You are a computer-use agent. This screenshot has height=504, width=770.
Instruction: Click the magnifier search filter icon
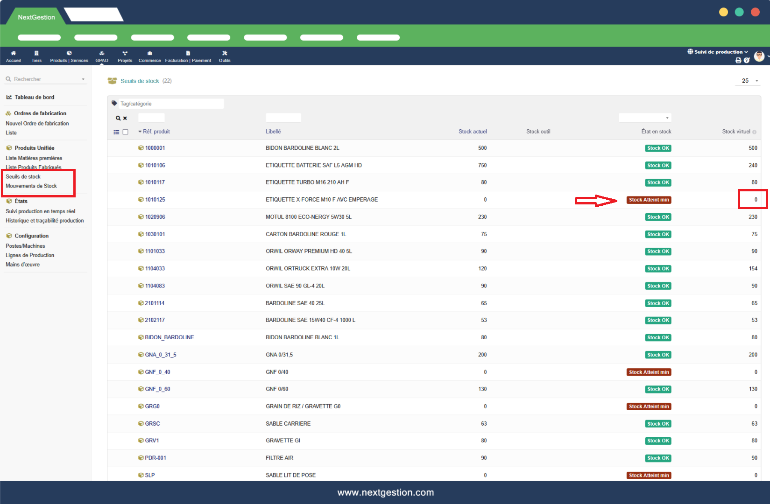click(x=118, y=118)
